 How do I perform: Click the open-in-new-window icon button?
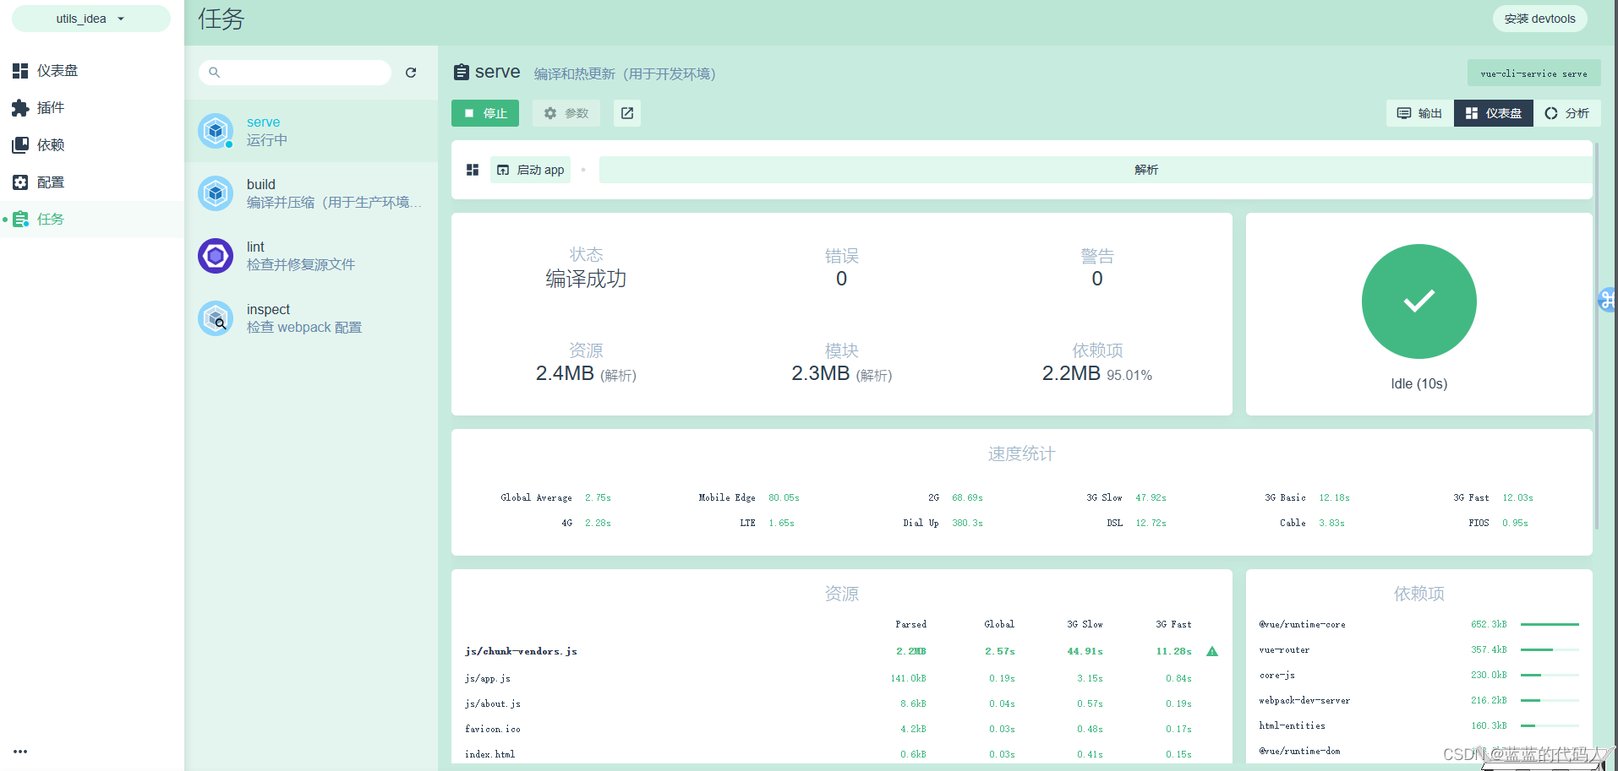pyautogui.click(x=627, y=113)
